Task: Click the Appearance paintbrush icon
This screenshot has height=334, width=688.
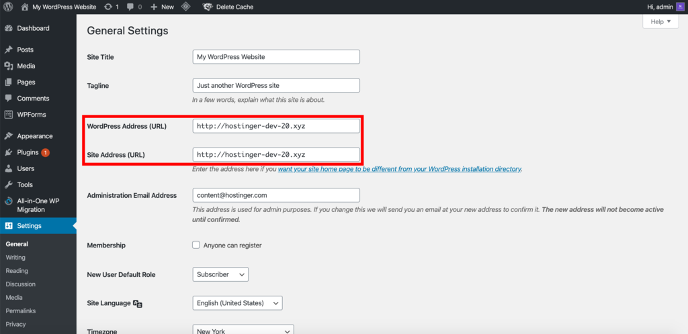Action: (x=8, y=136)
